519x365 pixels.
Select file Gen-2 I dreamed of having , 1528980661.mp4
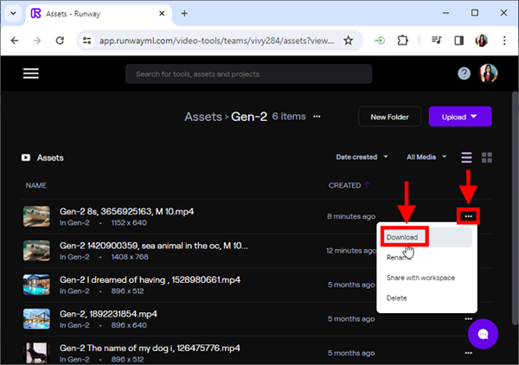pyautogui.click(x=150, y=279)
